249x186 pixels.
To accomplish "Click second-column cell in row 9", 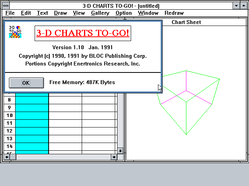I will coord(65,108).
